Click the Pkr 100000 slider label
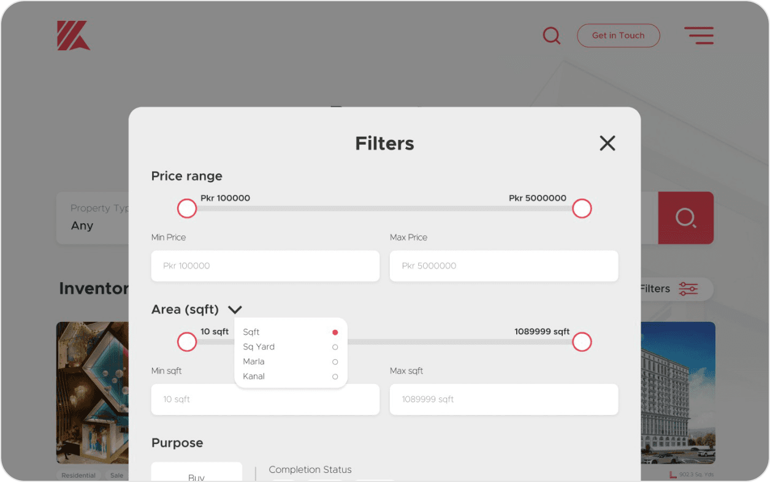 click(226, 198)
